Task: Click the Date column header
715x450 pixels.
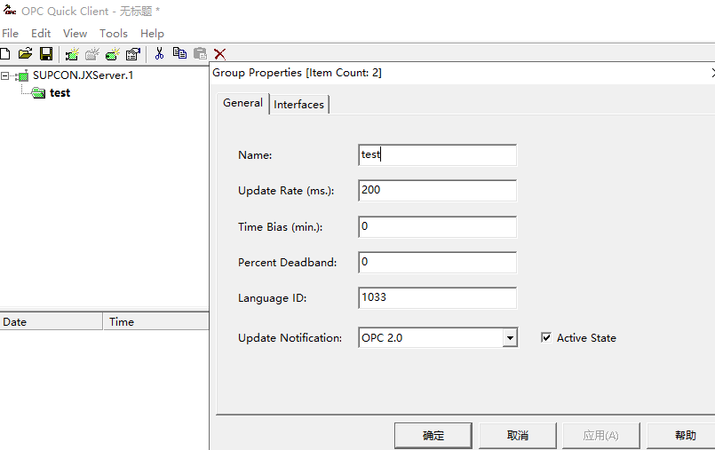Action: (52, 322)
